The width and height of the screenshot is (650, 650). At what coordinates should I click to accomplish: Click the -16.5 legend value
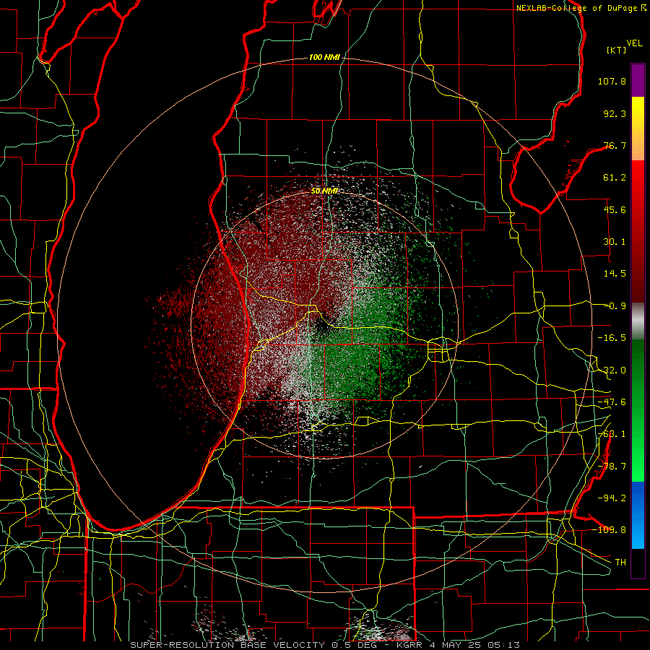tap(612, 338)
